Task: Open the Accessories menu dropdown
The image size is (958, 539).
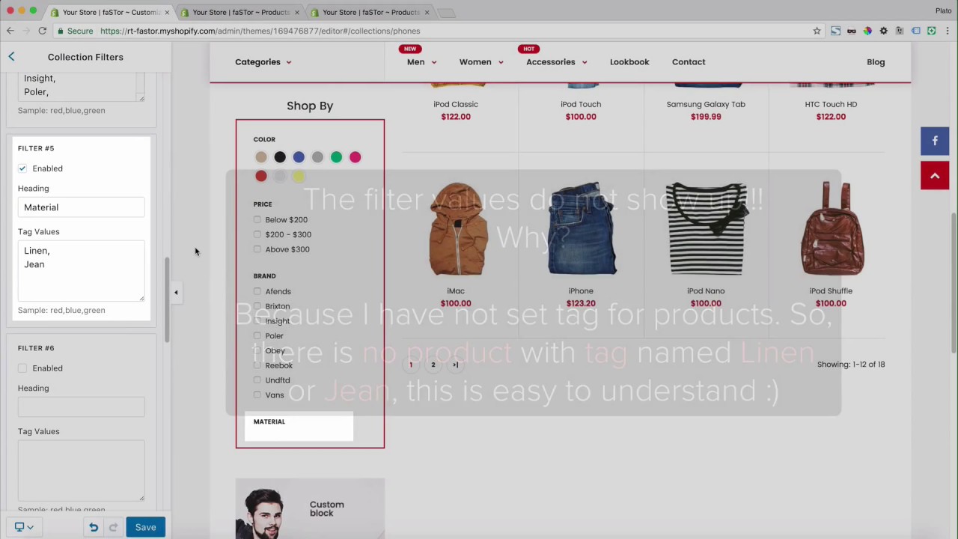Action: point(556,62)
